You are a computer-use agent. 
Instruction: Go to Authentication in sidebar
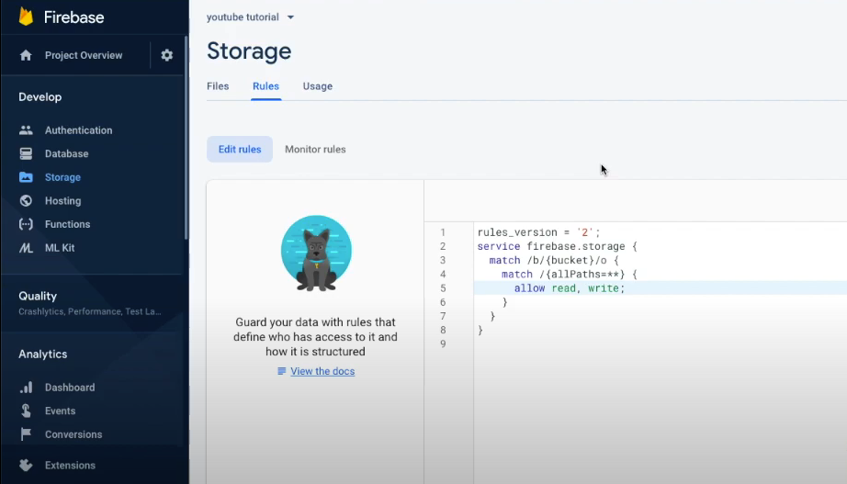pos(78,130)
